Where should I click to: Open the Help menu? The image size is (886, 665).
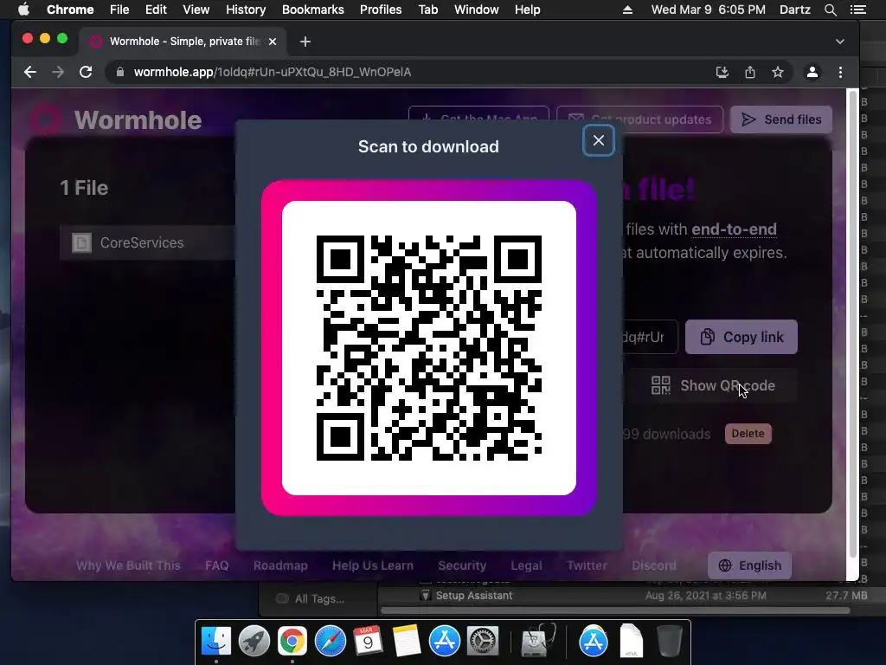[x=527, y=10]
